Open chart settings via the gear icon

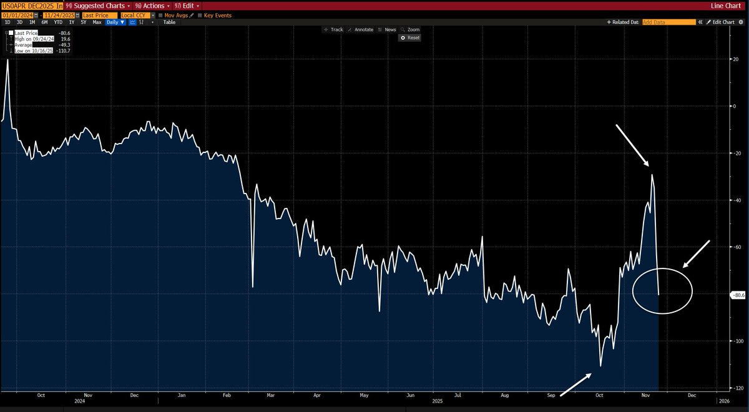(x=741, y=22)
